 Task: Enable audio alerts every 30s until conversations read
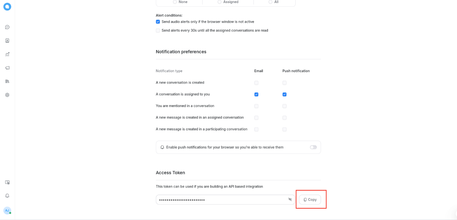coord(158,30)
